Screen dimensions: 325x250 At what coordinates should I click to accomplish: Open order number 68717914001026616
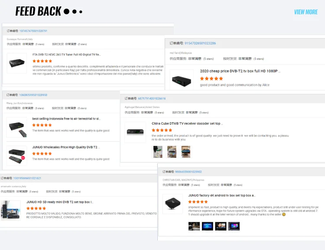pos(152,99)
